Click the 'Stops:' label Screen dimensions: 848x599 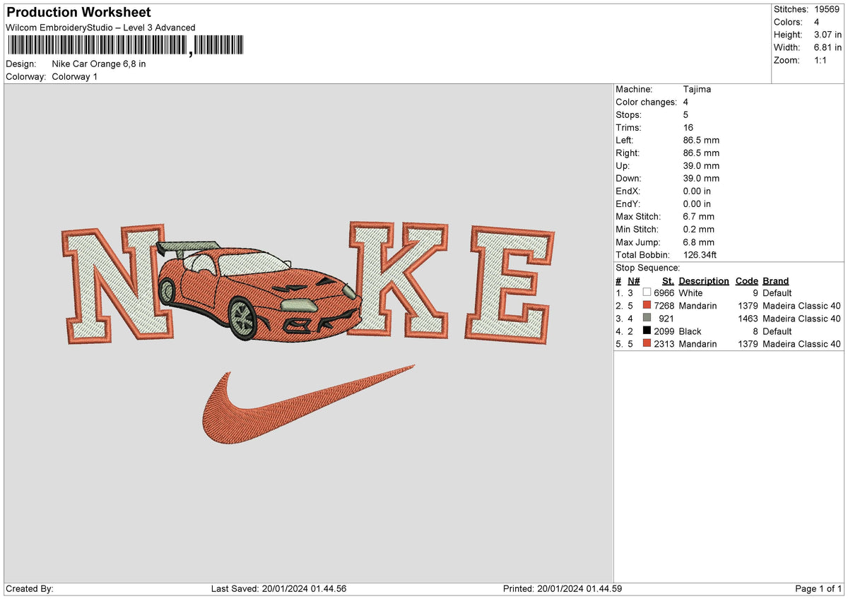pyautogui.click(x=629, y=114)
